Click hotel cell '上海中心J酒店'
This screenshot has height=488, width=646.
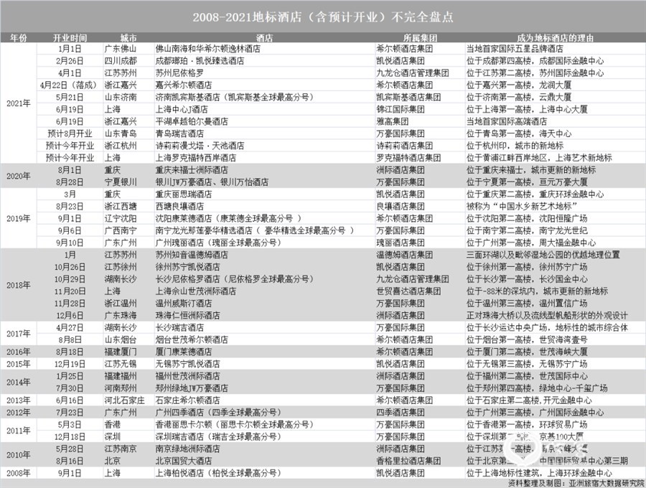coord(182,110)
